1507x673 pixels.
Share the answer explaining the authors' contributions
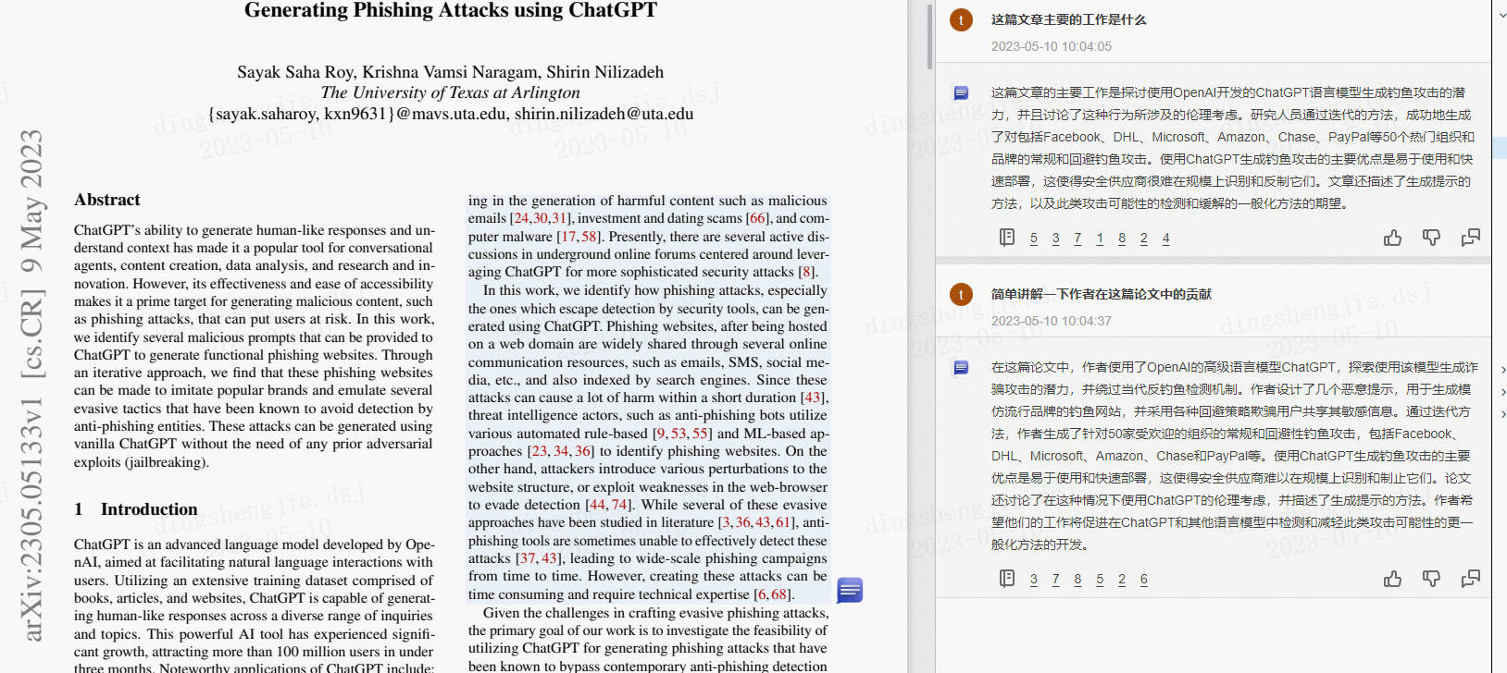tap(1470, 579)
